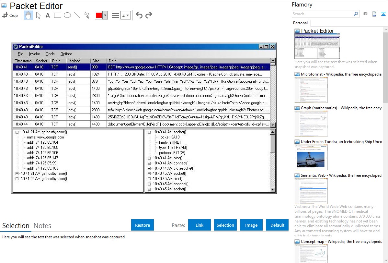
Task: Select the freehand scribble tool
Action: pos(86,15)
